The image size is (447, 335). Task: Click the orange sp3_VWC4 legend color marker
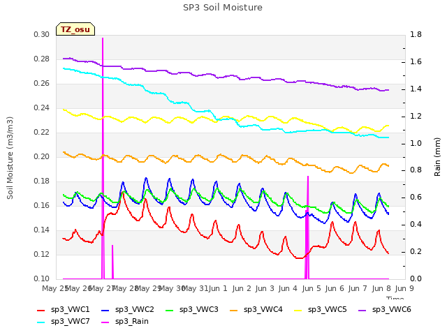click(234, 311)
